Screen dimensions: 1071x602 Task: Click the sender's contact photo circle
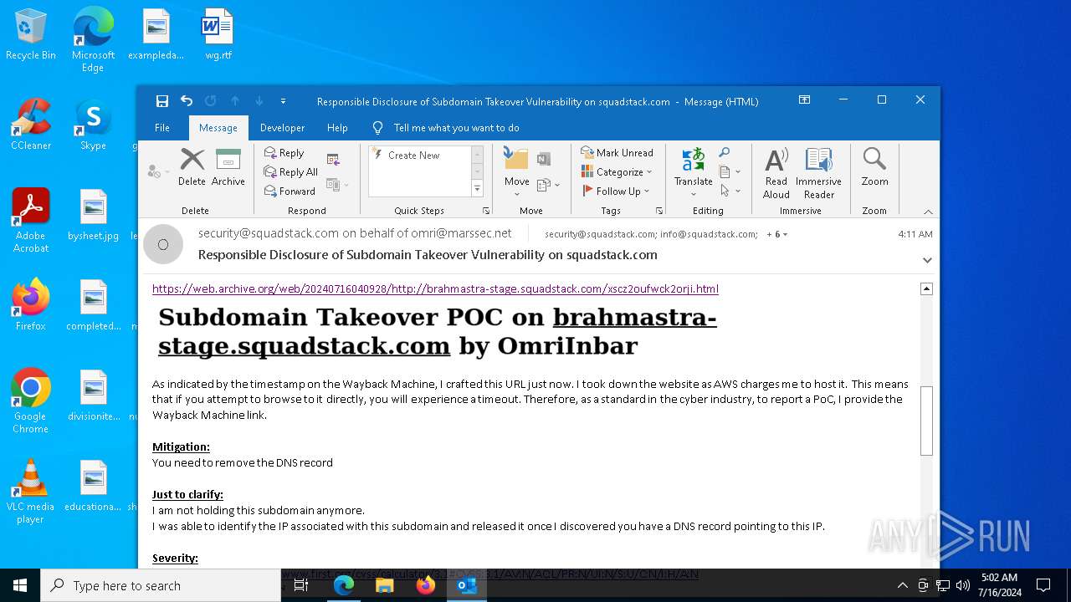[x=163, y=244]
